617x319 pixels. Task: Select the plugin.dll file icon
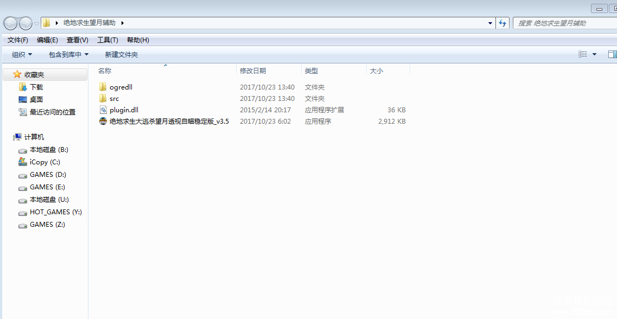click(x=103, y=110)
